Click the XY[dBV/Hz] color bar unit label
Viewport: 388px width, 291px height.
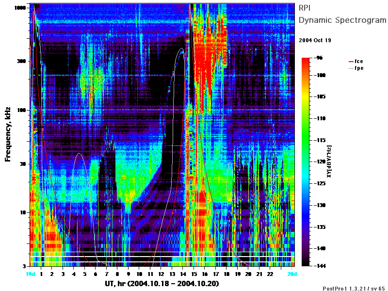click(x=329, y=162)
